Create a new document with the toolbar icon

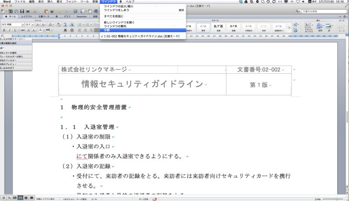pyautogui.click(x=3, y=11)
